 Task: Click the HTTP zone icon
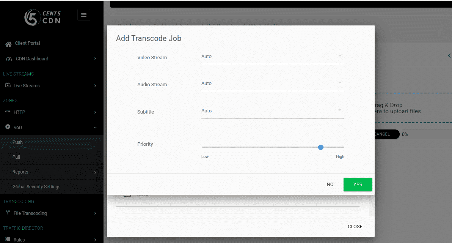8,111
